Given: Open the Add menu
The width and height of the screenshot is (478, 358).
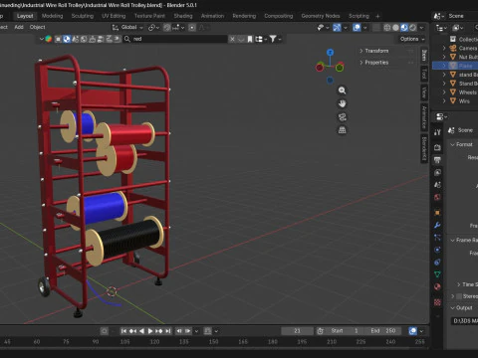Looking at the screenshot, I should (x=19, y=27).
